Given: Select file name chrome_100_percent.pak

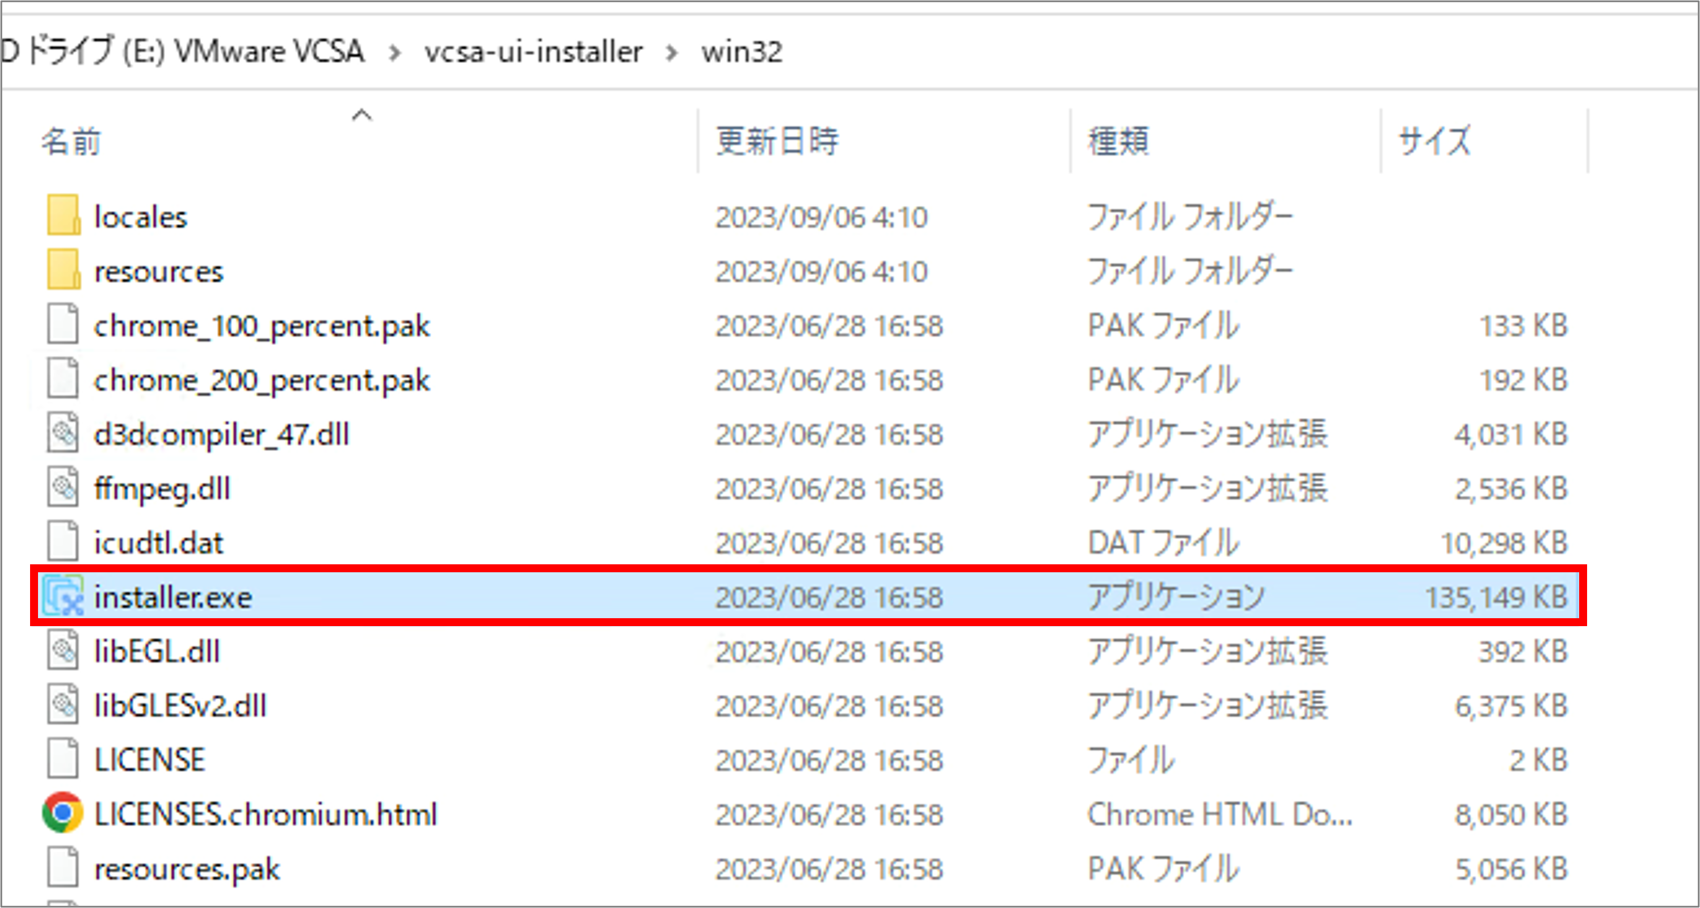Looking at the screenshot, I should [x=262, y=327].
